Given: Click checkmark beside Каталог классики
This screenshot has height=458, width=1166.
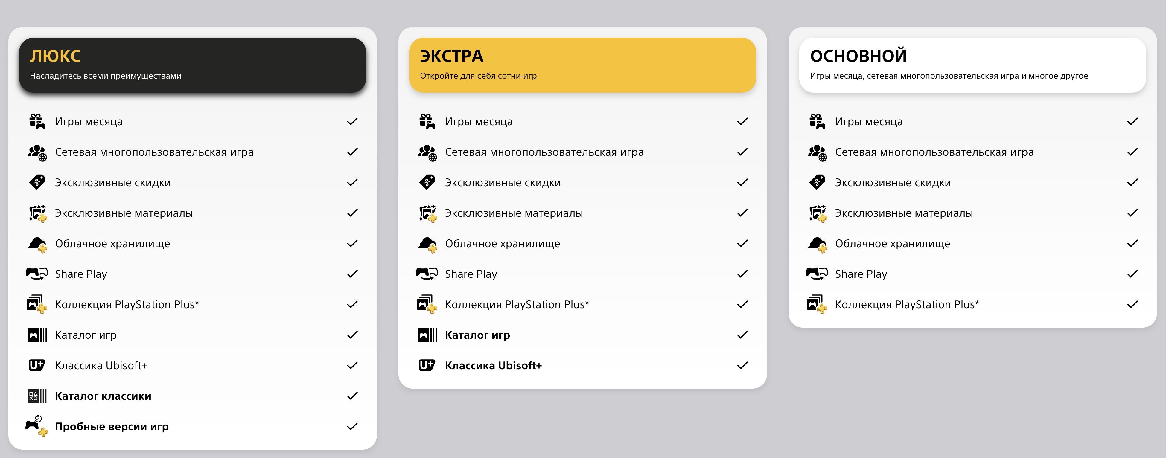Looking at the screenshot, I should (352, 396).
